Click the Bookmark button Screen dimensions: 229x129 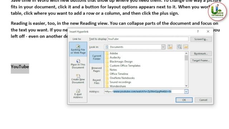201,54
